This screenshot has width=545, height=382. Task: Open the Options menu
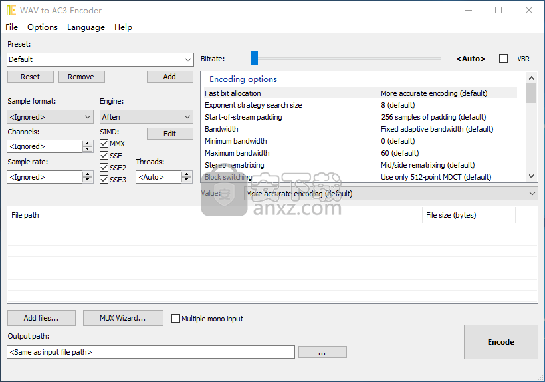(x=43, y=27)
